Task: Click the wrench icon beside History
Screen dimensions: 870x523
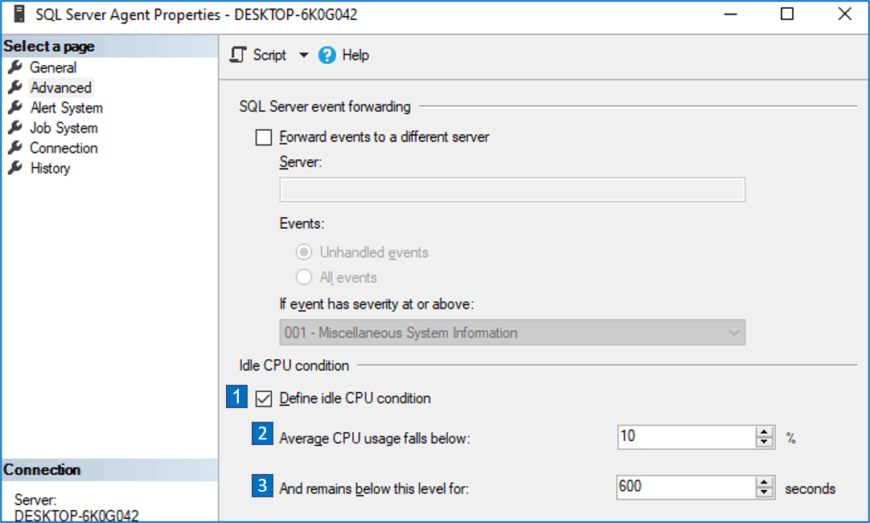Action: (x=16, y=168)
